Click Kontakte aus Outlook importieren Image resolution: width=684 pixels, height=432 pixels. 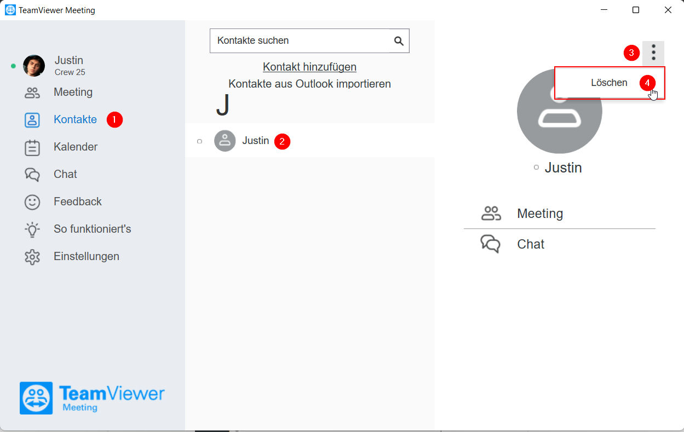(x=309, y=84)
